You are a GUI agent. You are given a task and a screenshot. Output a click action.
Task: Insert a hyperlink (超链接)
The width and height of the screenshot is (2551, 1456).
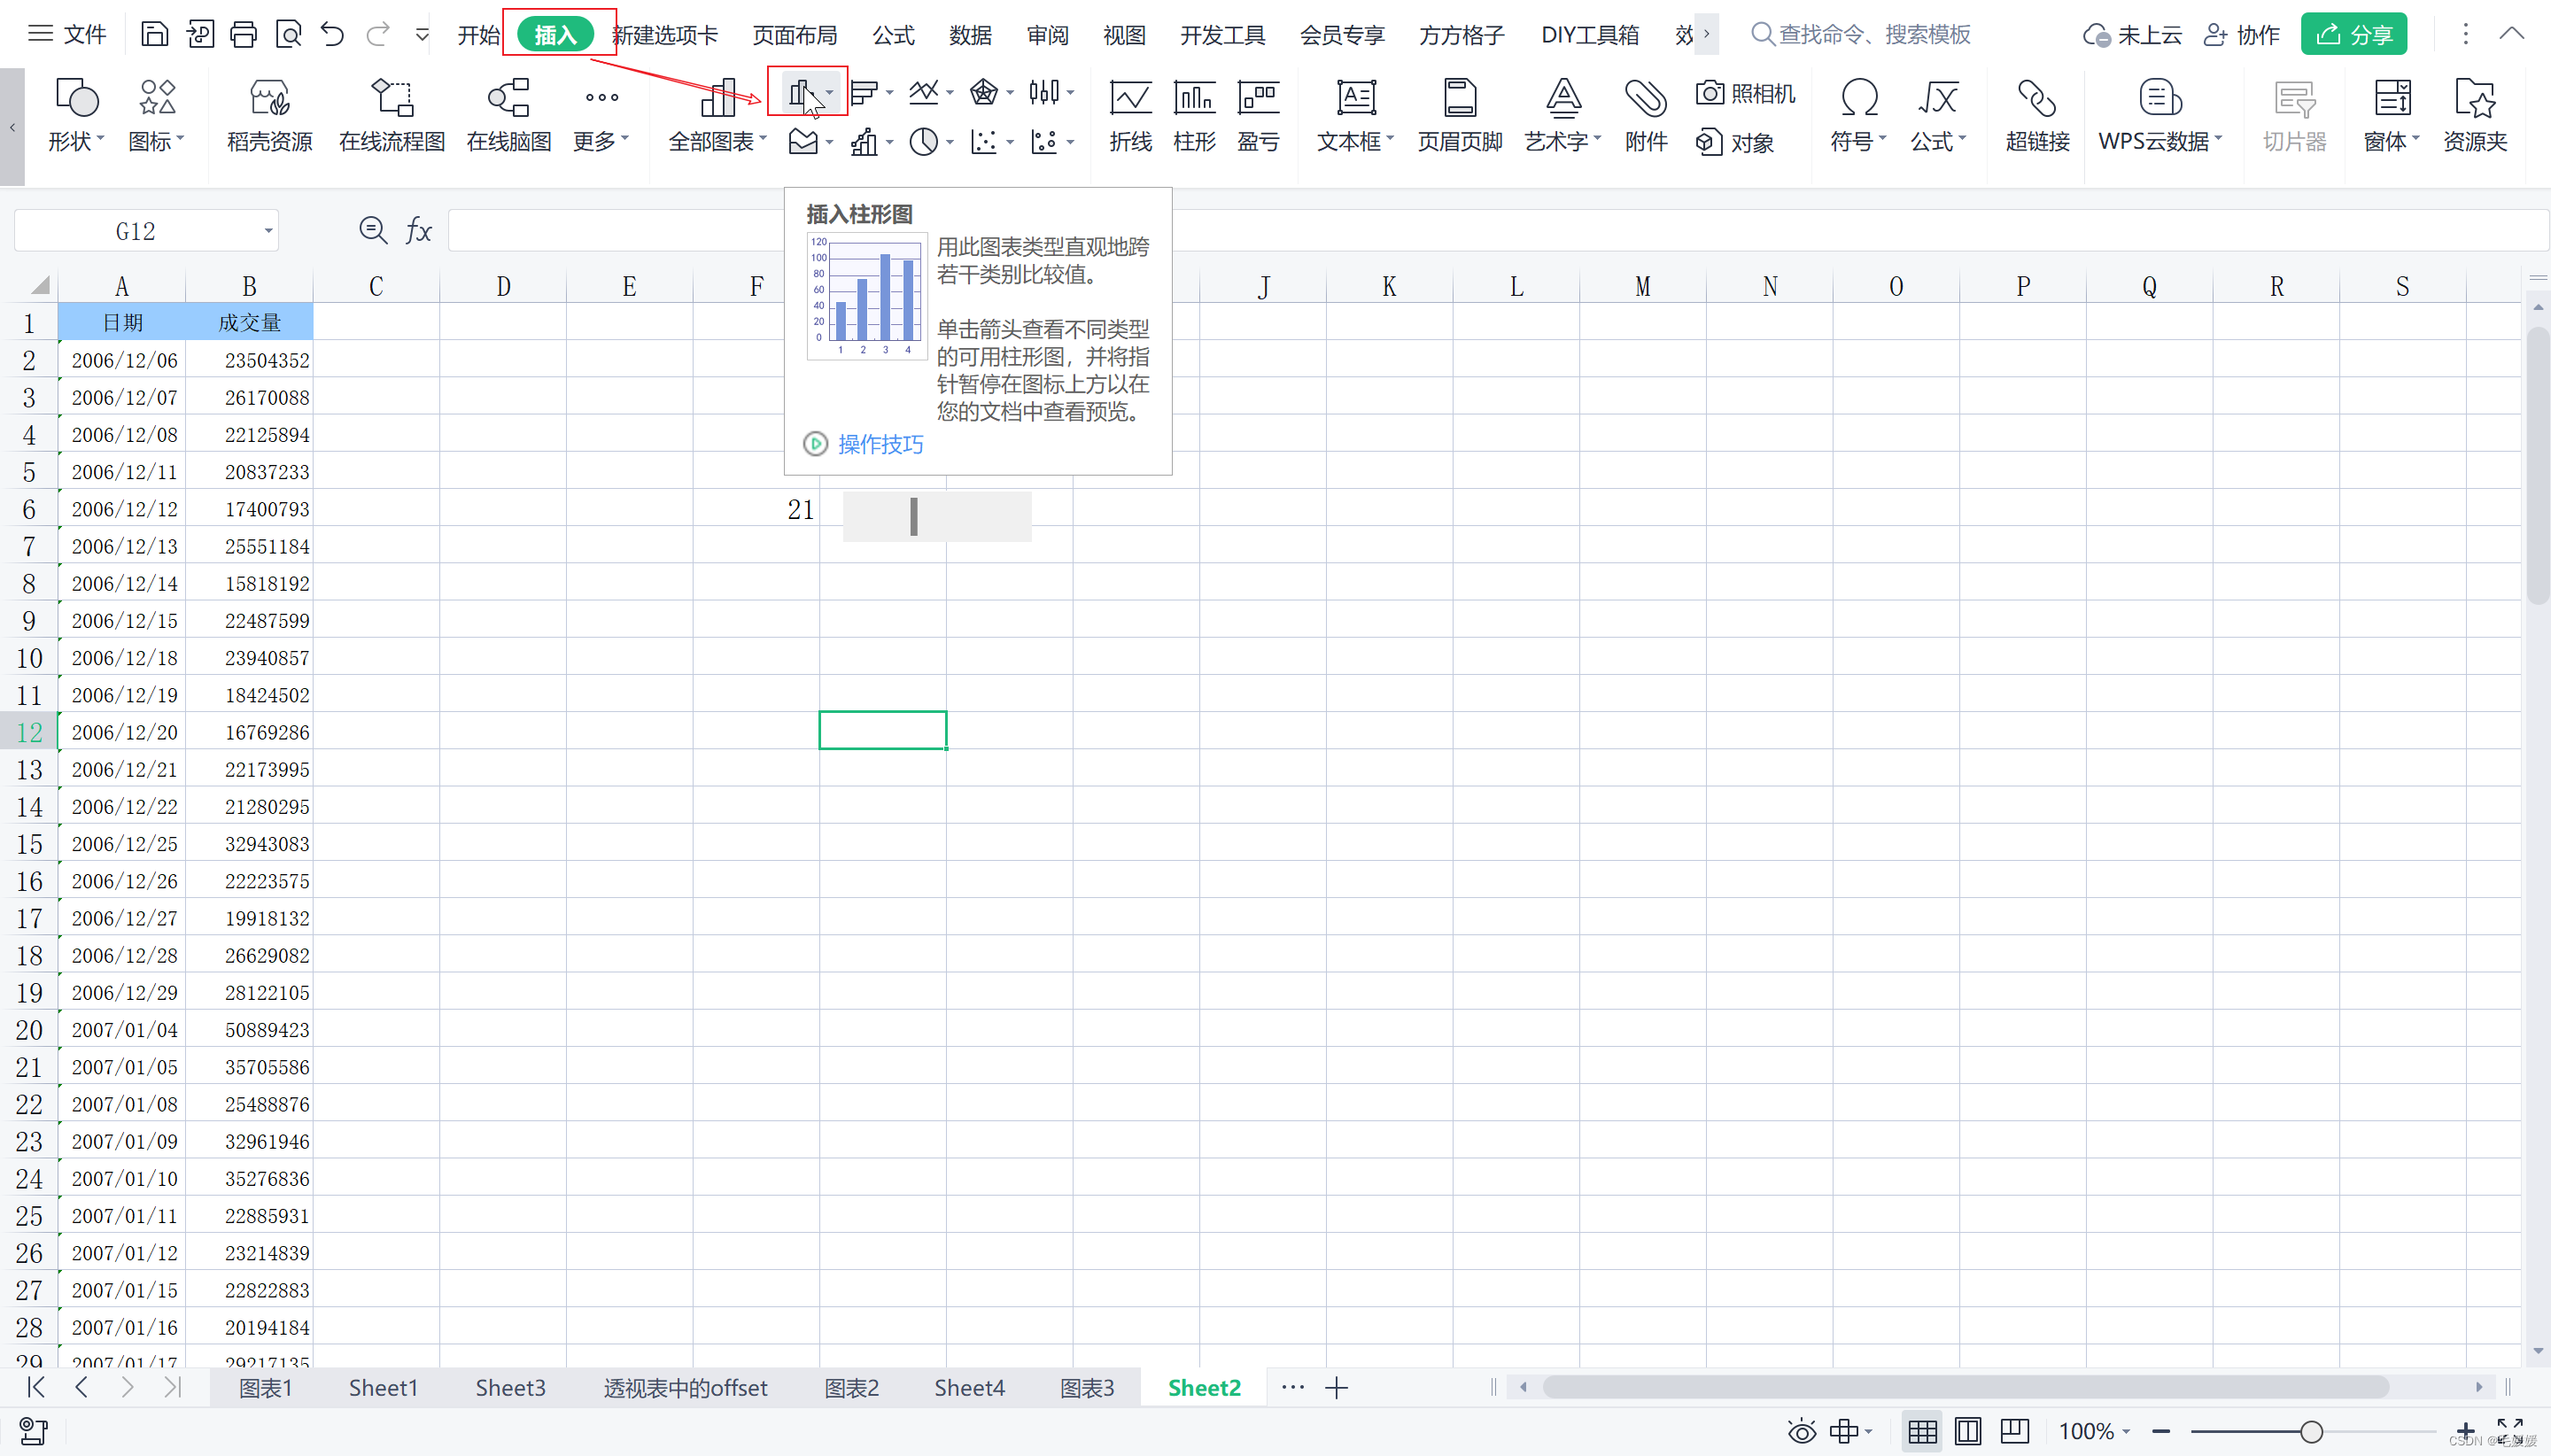point(2037,115)
